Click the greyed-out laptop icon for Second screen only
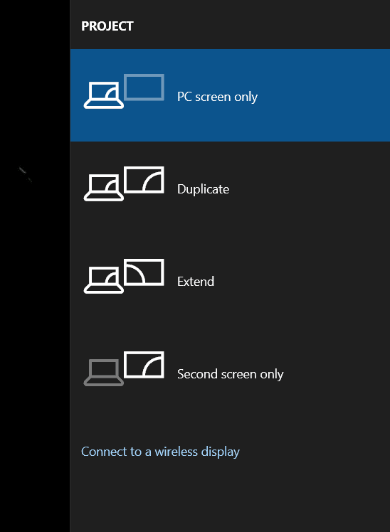The width and height of the screenshot is (390, 532). click(103, 373)
